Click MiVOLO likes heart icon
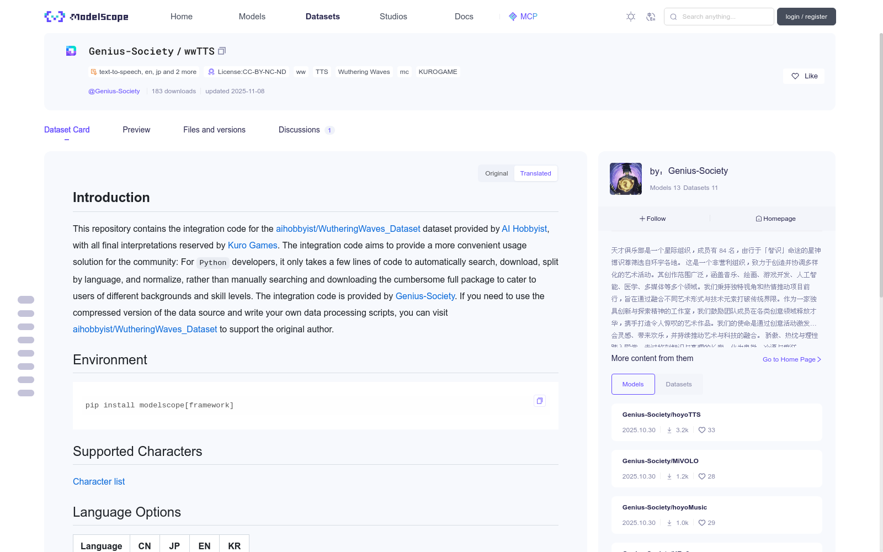883x552 pixels. [702, 476]
